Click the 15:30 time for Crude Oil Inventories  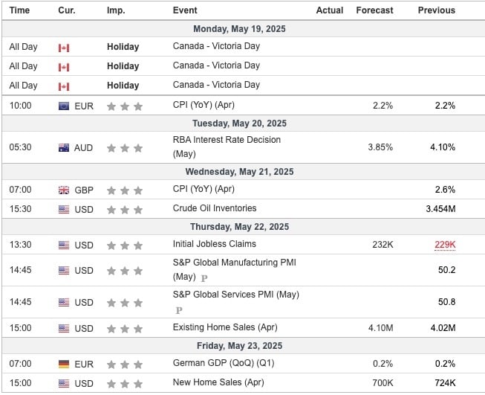20,209
